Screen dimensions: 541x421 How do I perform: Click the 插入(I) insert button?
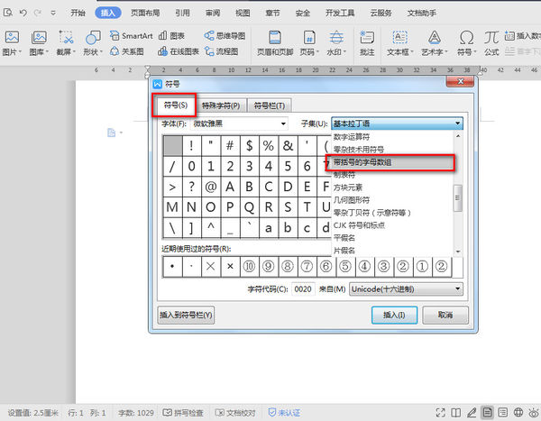(394, 315)
